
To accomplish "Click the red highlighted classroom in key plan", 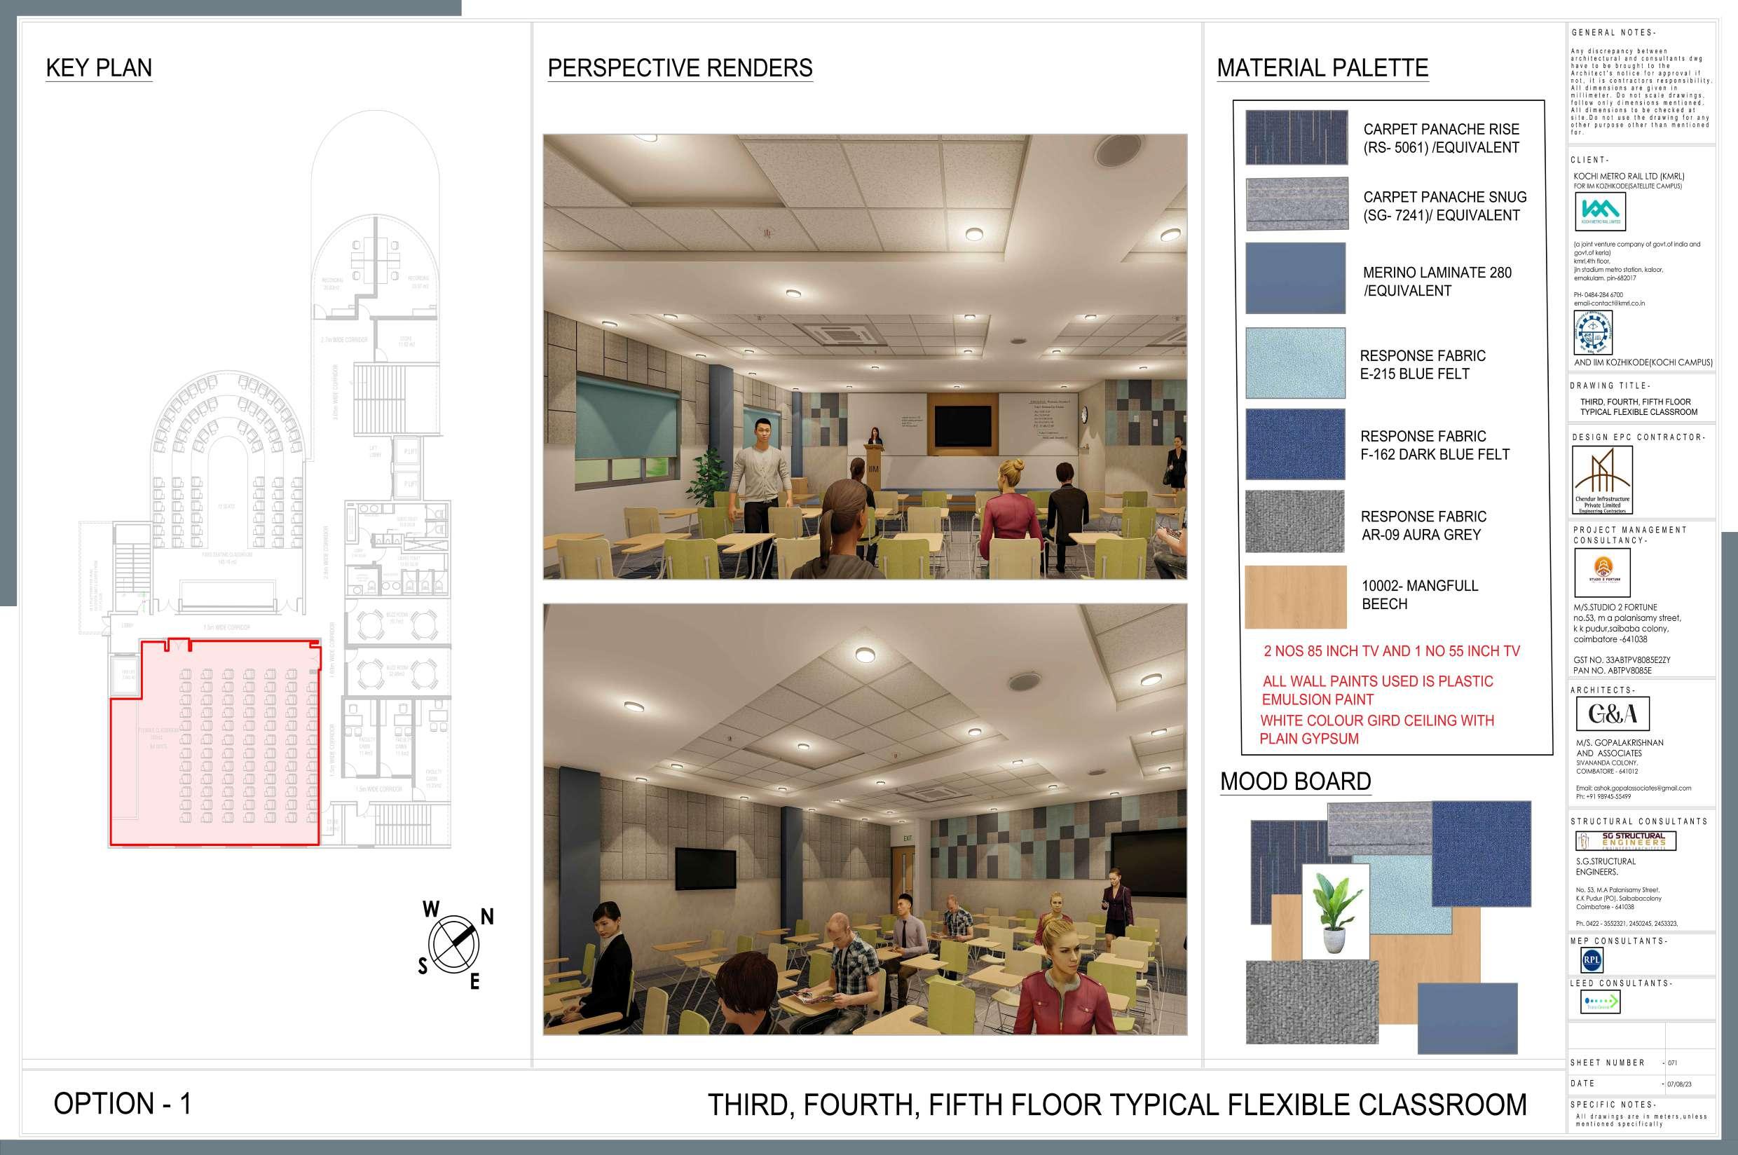I will click(x=215, y=741).
